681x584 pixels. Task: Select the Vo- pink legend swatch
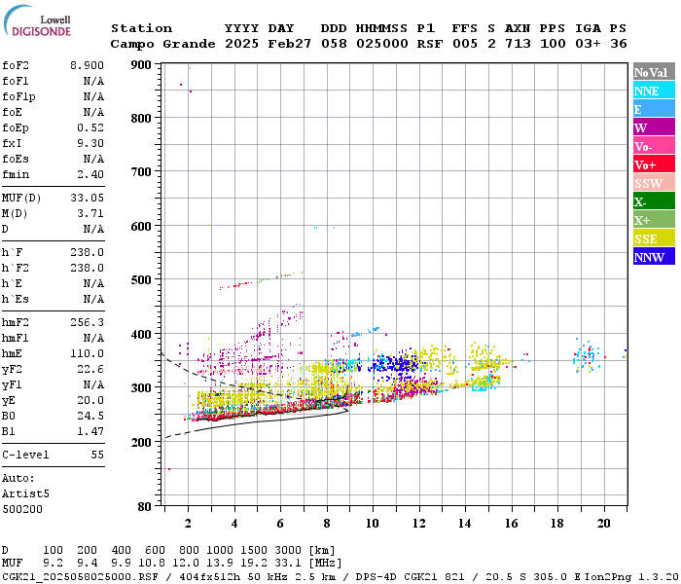[x=654, y=146]
